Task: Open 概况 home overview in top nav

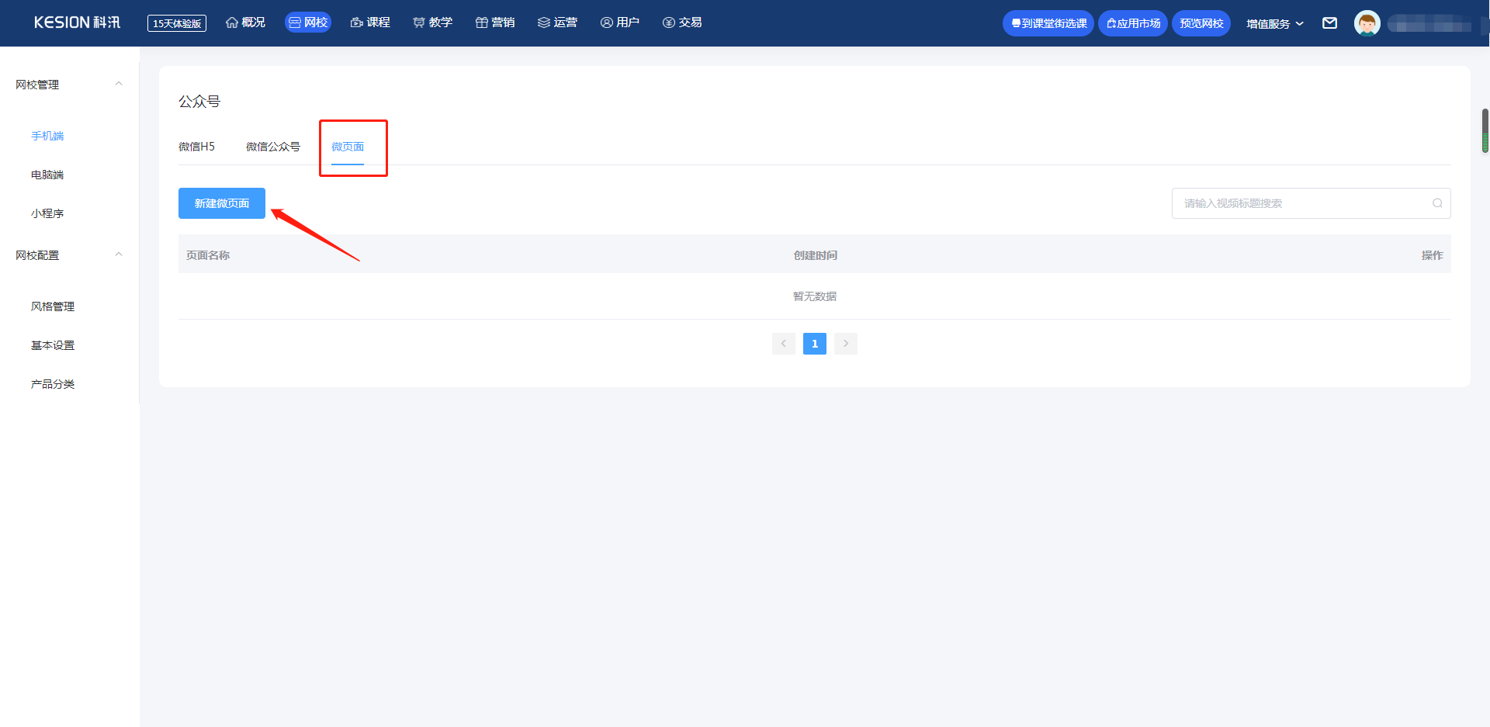Action: coord(245,23)
